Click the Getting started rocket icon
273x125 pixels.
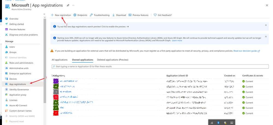7,24
